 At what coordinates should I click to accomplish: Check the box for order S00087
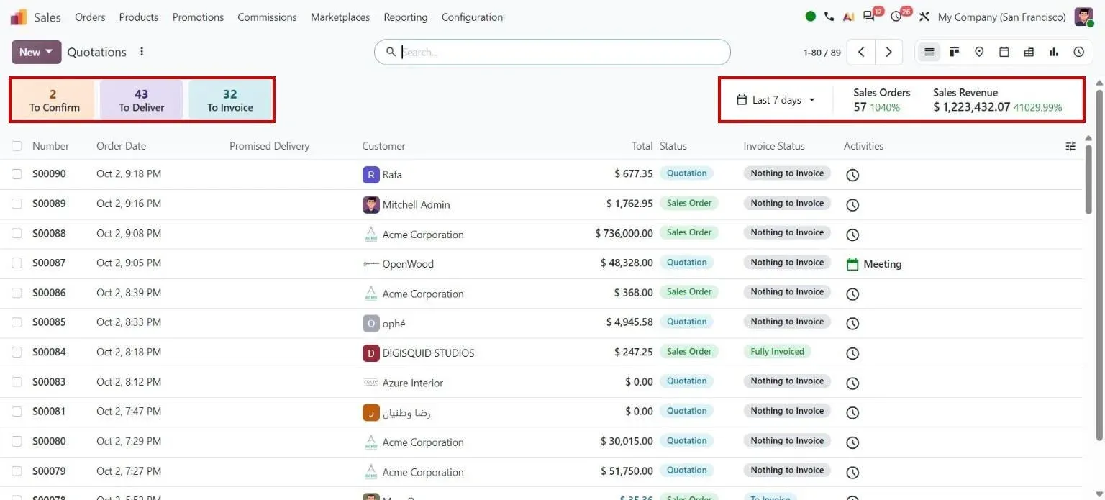(17, 263)
